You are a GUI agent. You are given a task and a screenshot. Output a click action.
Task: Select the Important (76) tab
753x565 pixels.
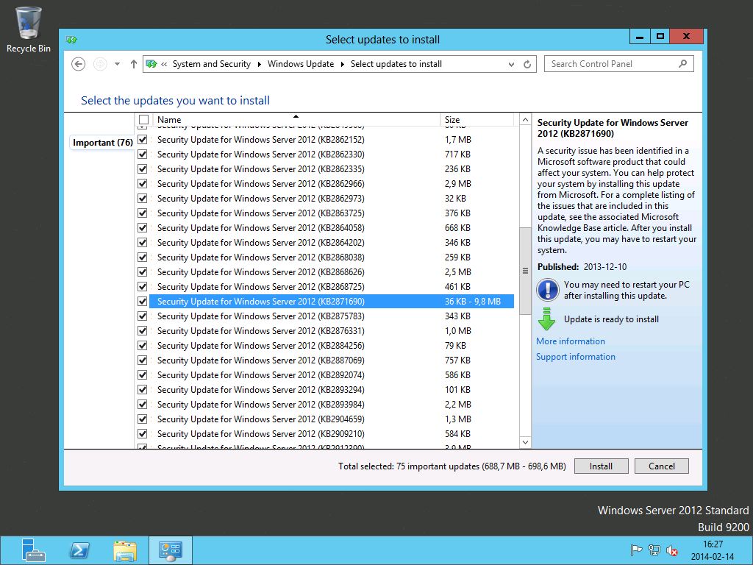click(103, 143)
